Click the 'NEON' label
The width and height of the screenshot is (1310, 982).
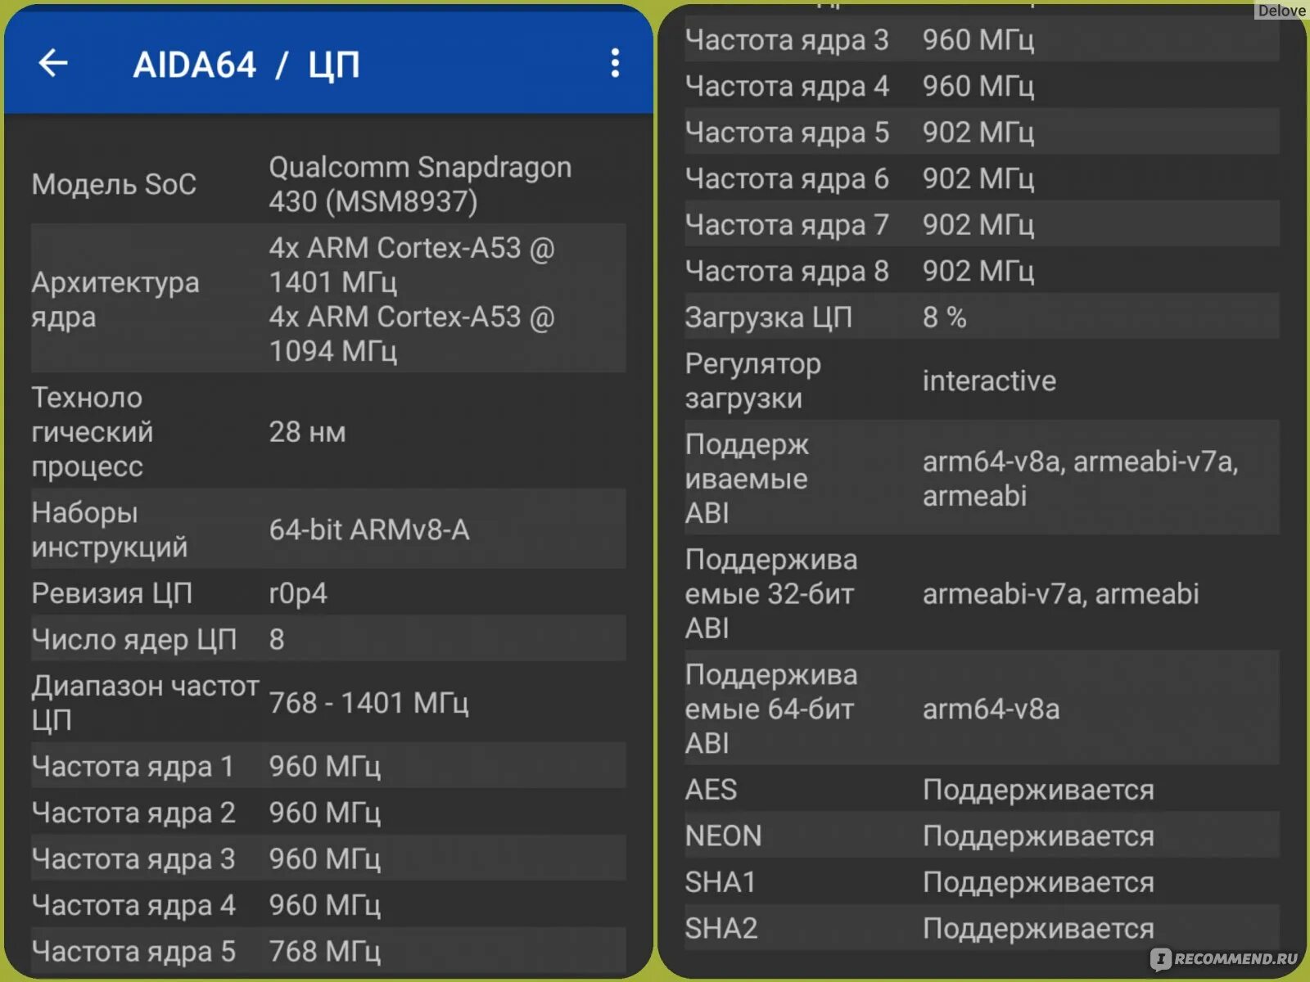tap(724, 836)
